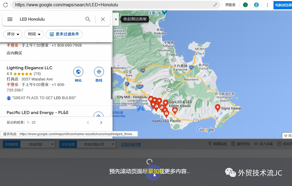Click the magnifier search icon in Maps
The image size is (292, 186).
coord(88,19)
